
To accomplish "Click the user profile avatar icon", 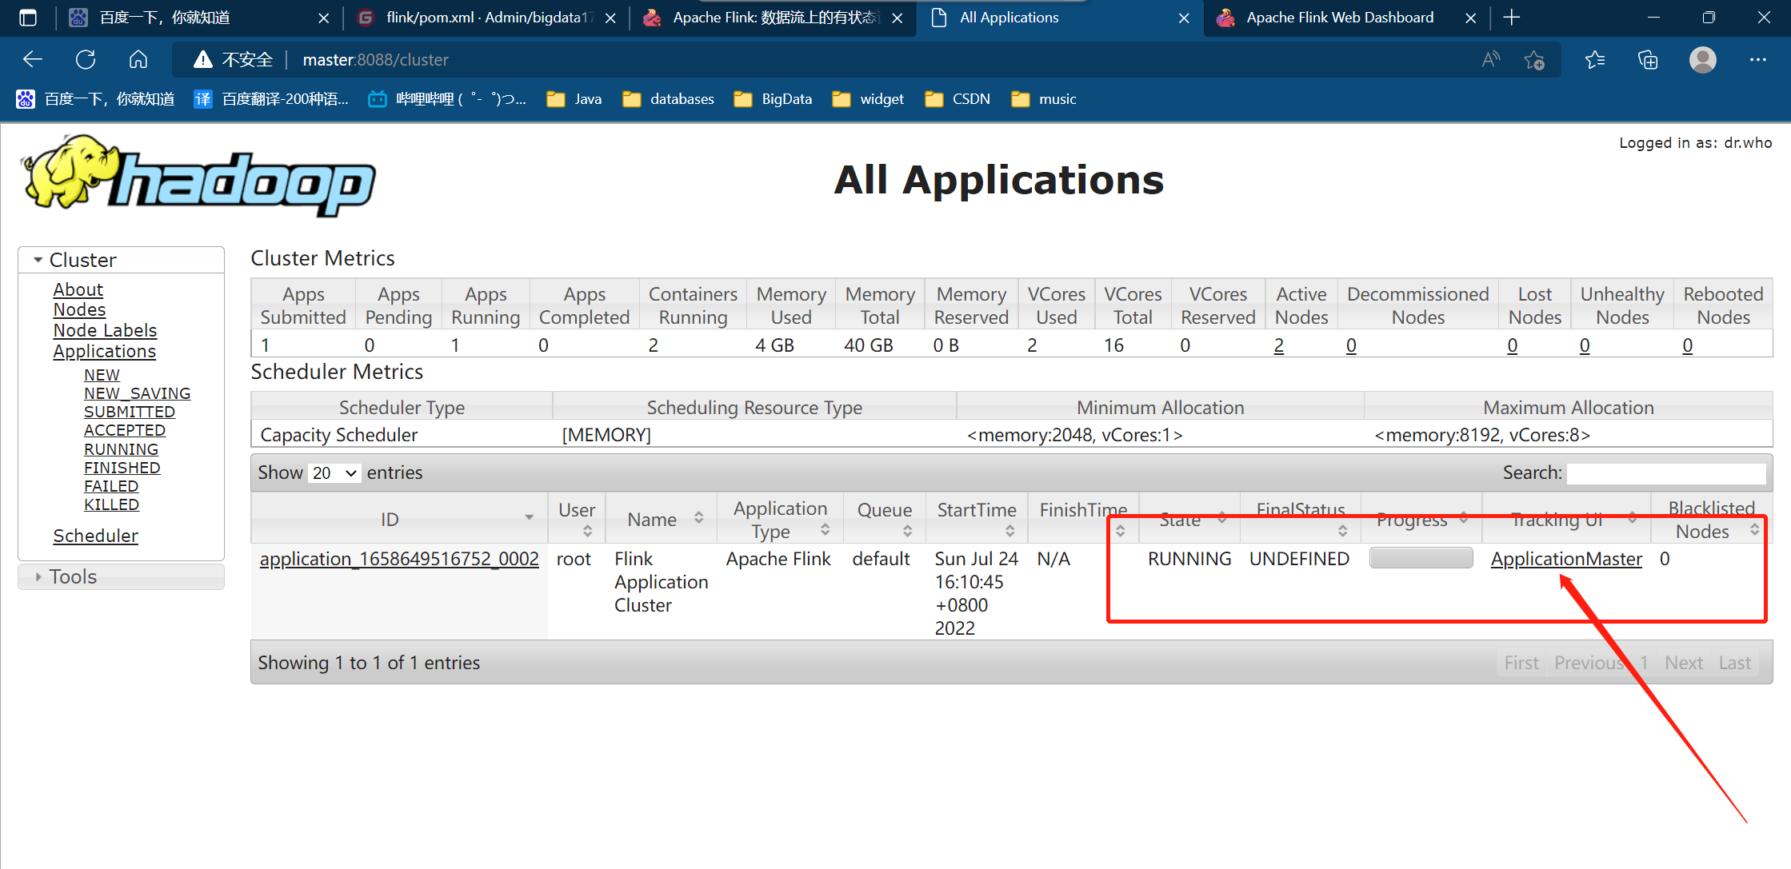I will click(1702, 60).
